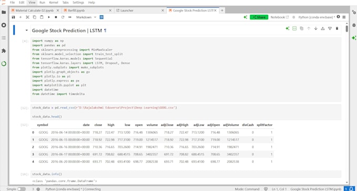This screenshot has height=191, width=357.
Task: Close the Google Stock Prediction LSTM tab
Action: [x=215, y=10]
